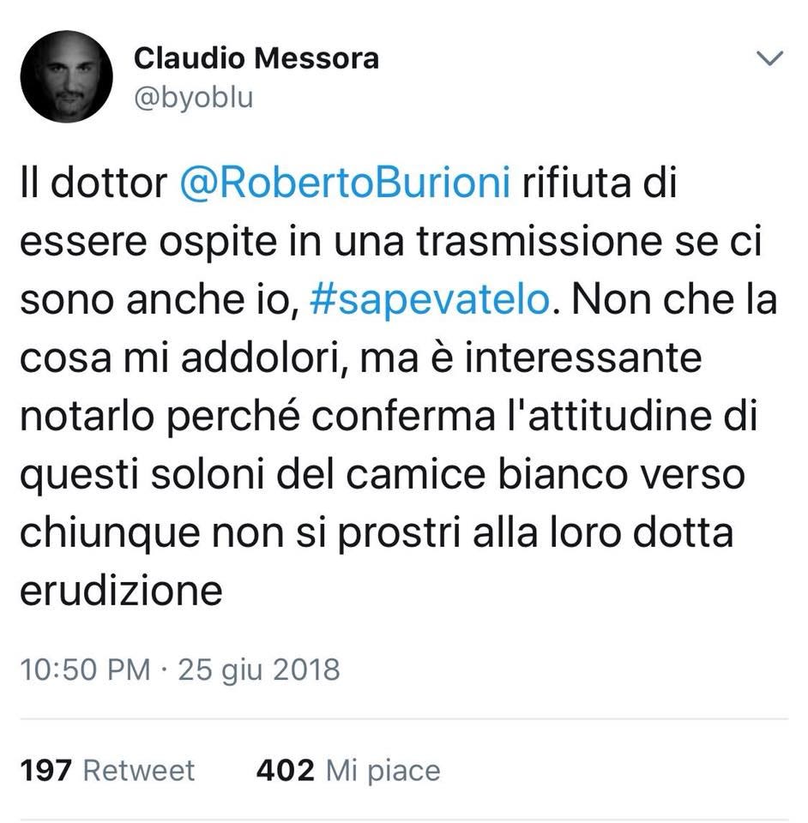808x823 pixels.
Task: Click the 25 giu 2018 date
Action: 259,670
